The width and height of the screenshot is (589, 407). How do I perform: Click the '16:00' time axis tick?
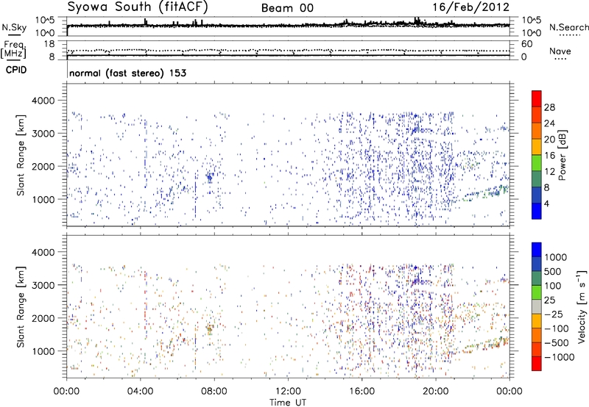click(361, 392)
